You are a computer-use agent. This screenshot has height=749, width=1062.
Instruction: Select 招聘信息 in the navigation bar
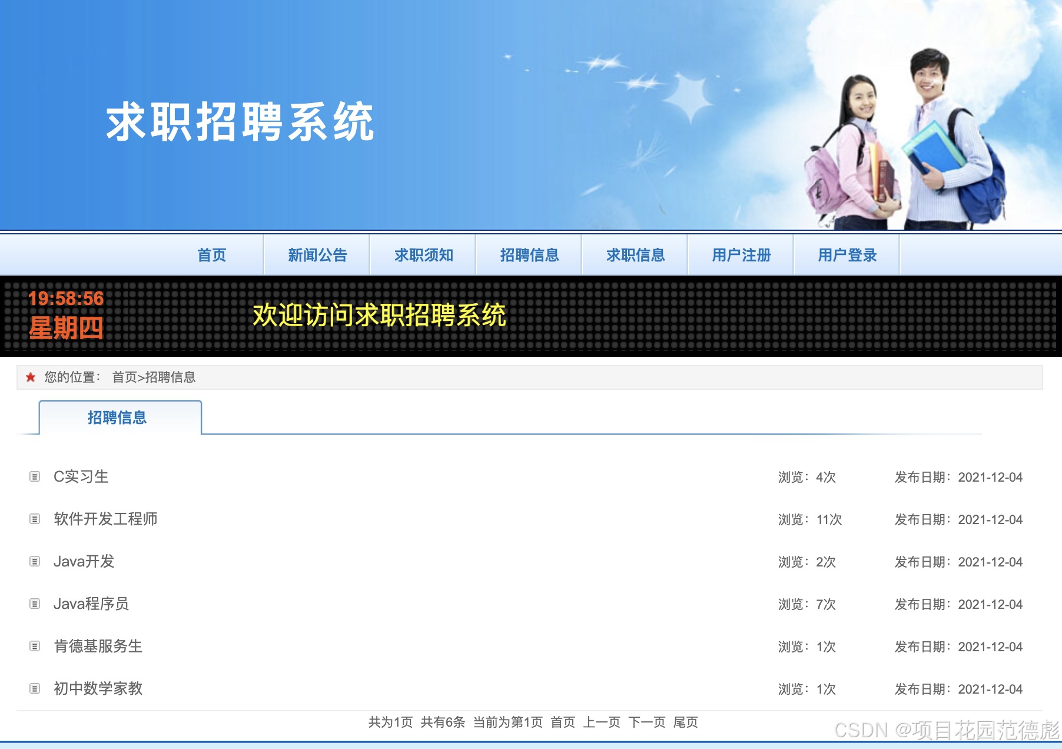click(529, 255)
